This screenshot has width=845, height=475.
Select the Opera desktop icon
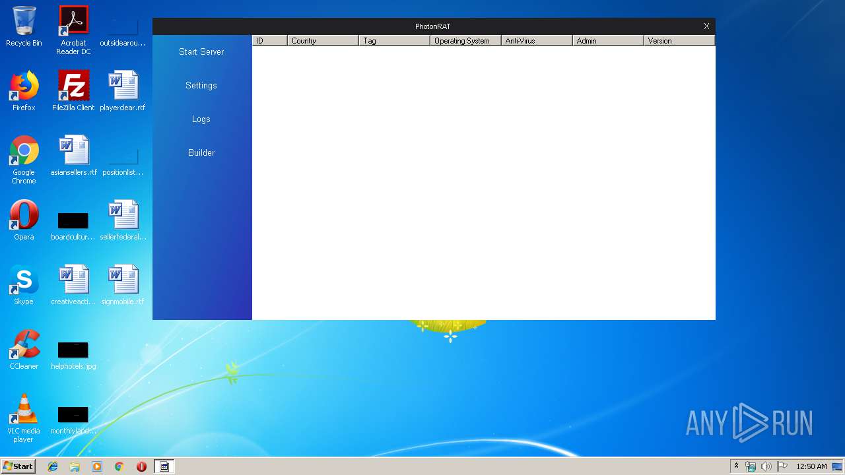(x=24, y=220)
